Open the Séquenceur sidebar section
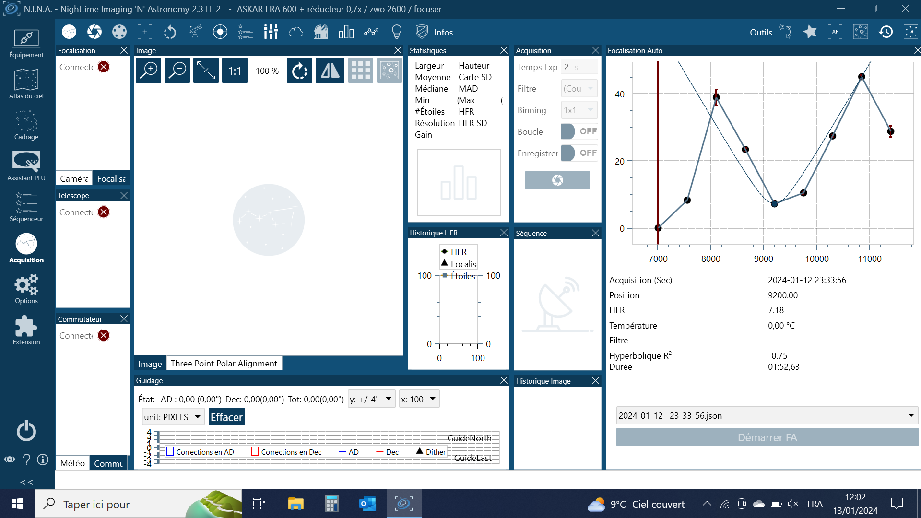This screenshot has width=921, height=518. click(x=26, y=207)
